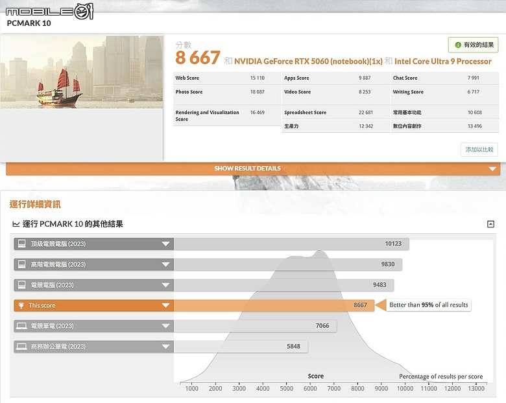This screenshot has width=506, height=403.
Task: Collapse the other results panel with top-right icon
Action: [x=490, y=224]
